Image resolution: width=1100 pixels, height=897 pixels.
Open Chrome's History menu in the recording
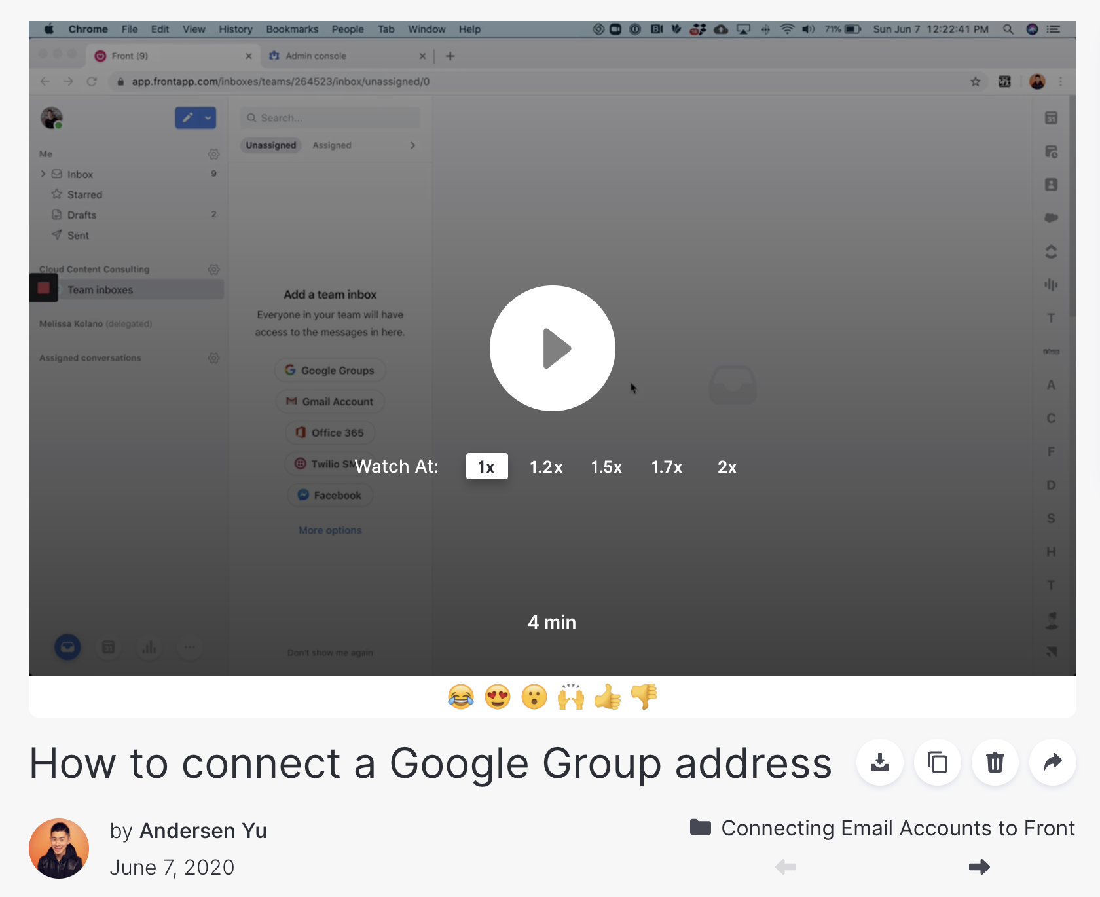[236, 29]
